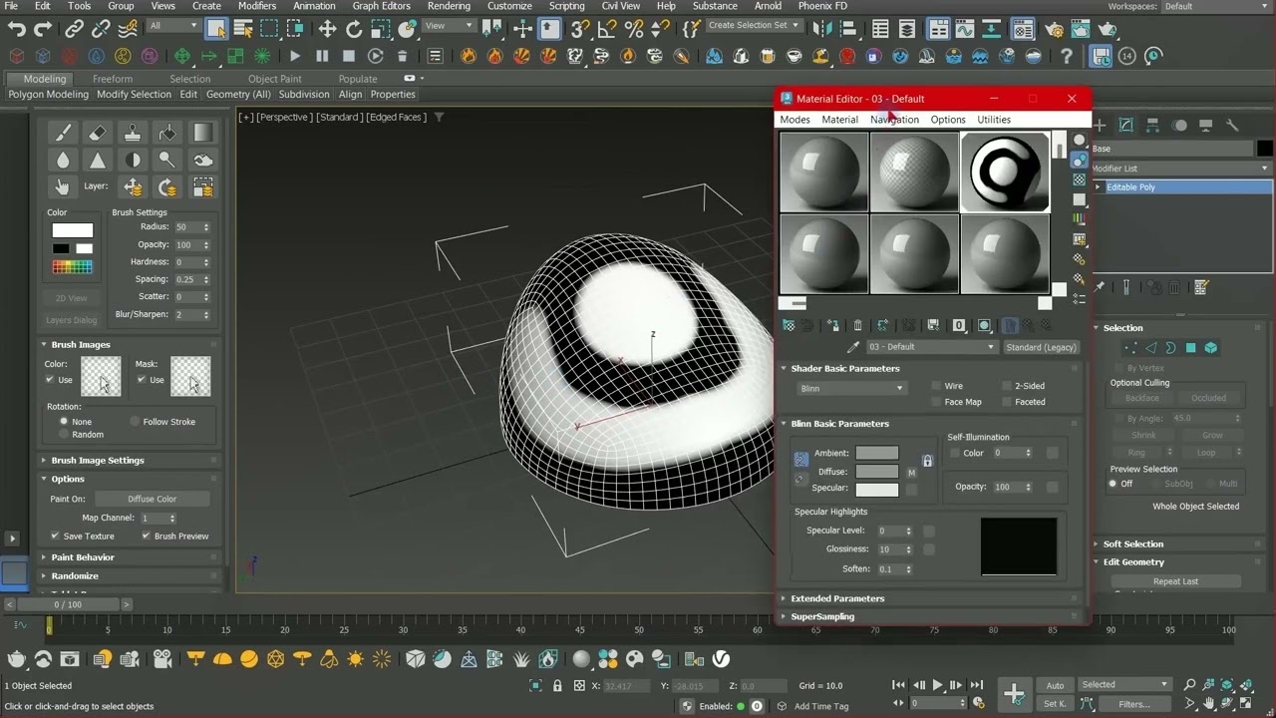Select the eraser tool in paint panel

click(x=98, y=133)
